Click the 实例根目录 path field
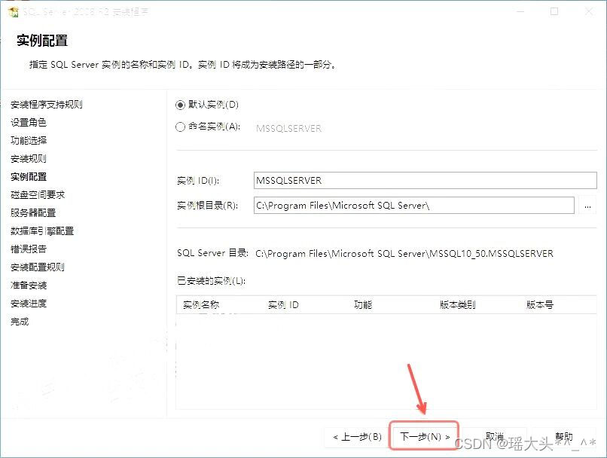 [413, 205]
